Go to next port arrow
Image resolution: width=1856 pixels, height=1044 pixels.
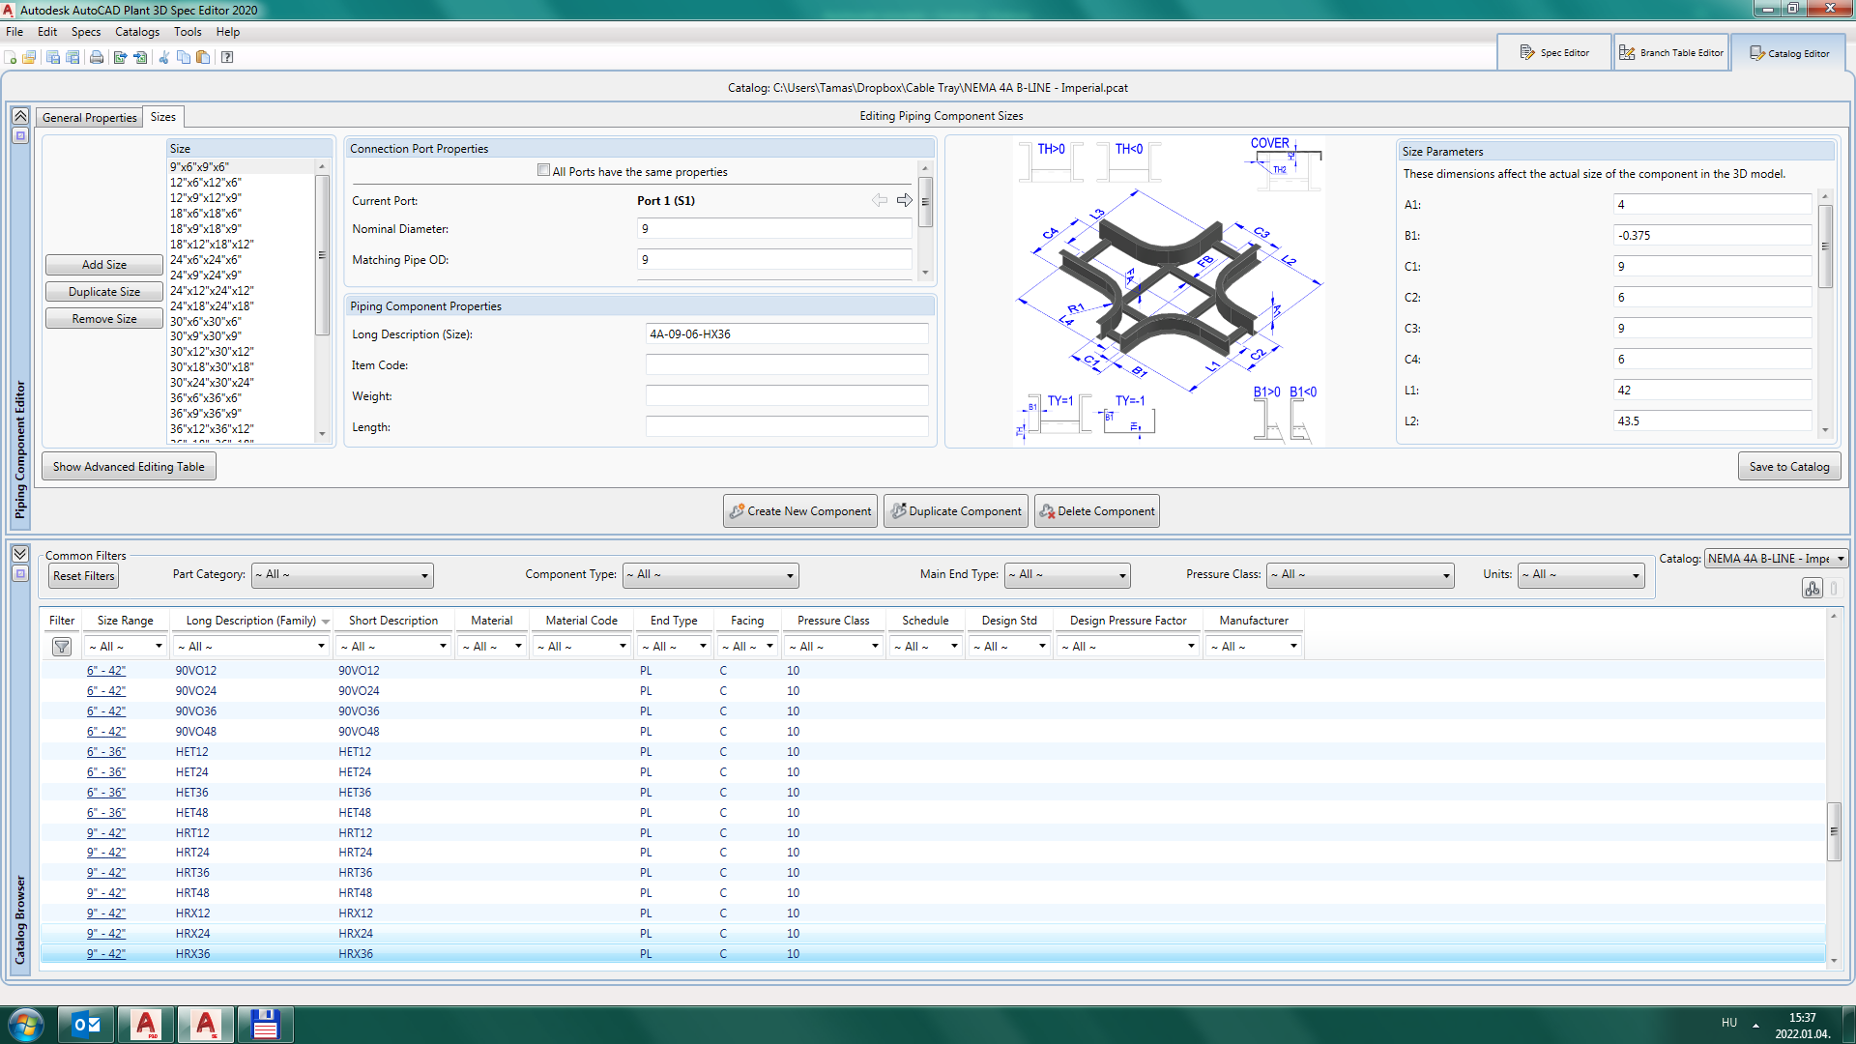905,200
